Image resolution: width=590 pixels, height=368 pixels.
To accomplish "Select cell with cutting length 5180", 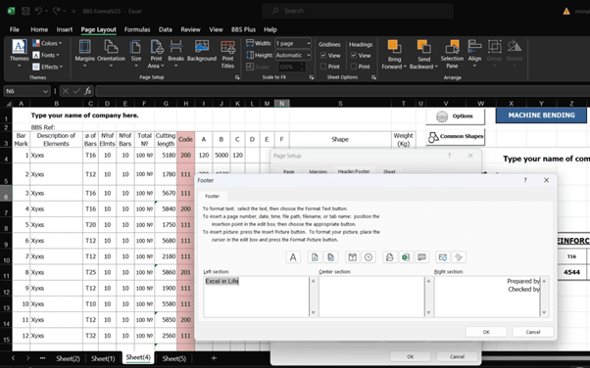I will [166, 156].
